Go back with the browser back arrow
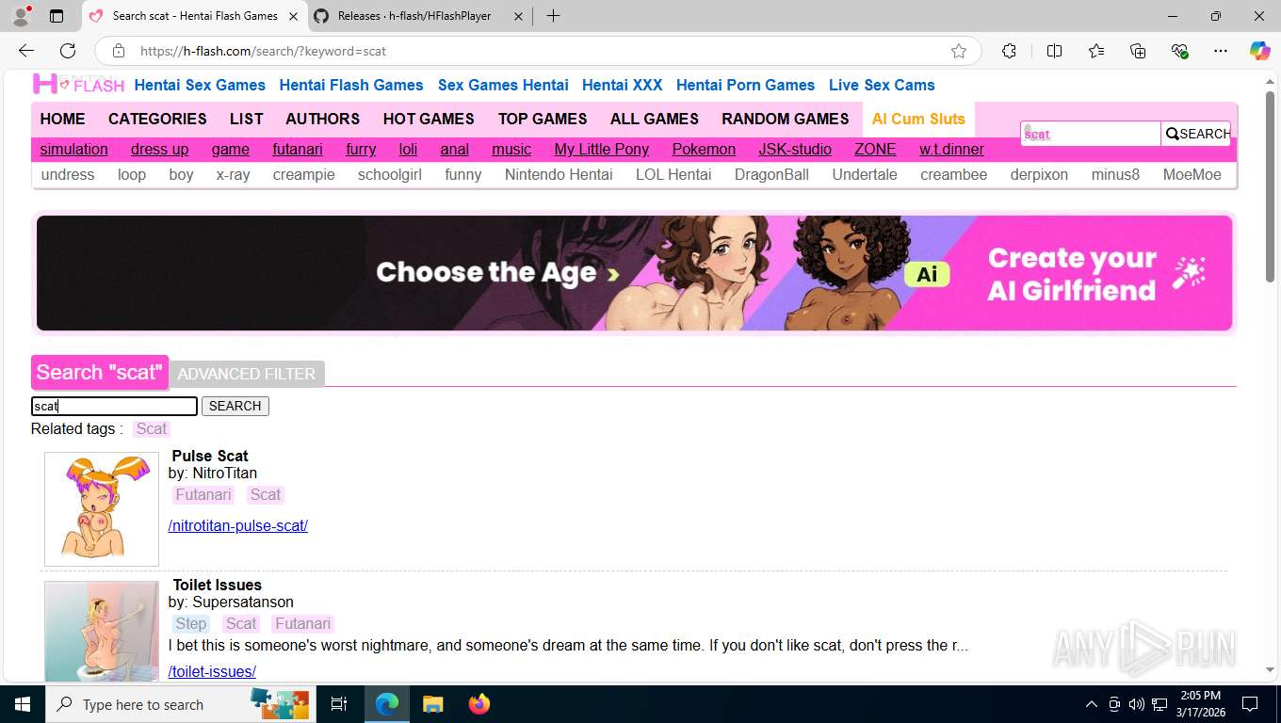1281x723 pixels. [x=26, y=51]
